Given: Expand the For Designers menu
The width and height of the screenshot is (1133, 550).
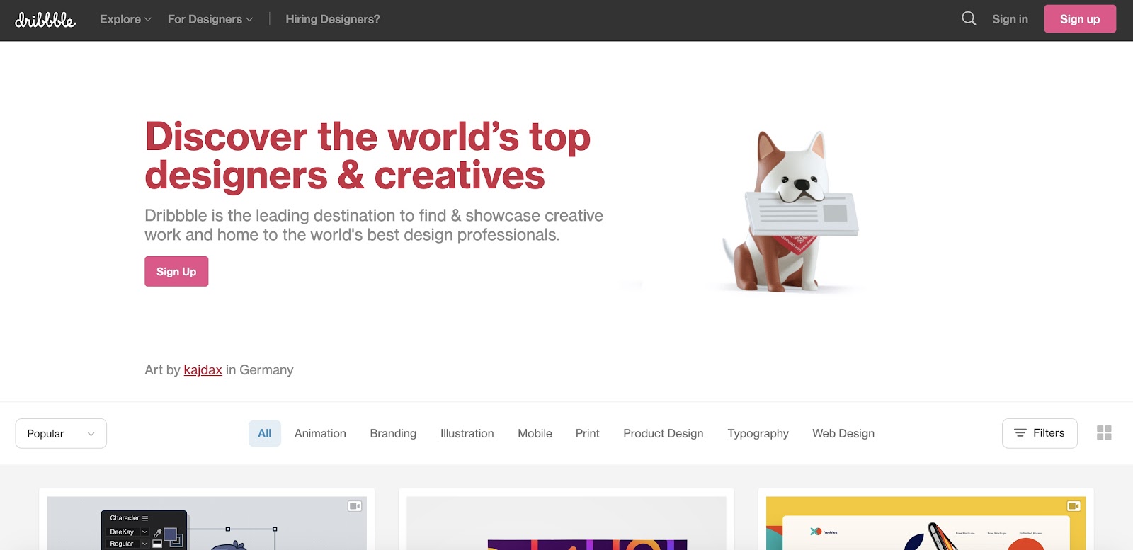Looking at the screenshot, I should [x=210, y=19].
